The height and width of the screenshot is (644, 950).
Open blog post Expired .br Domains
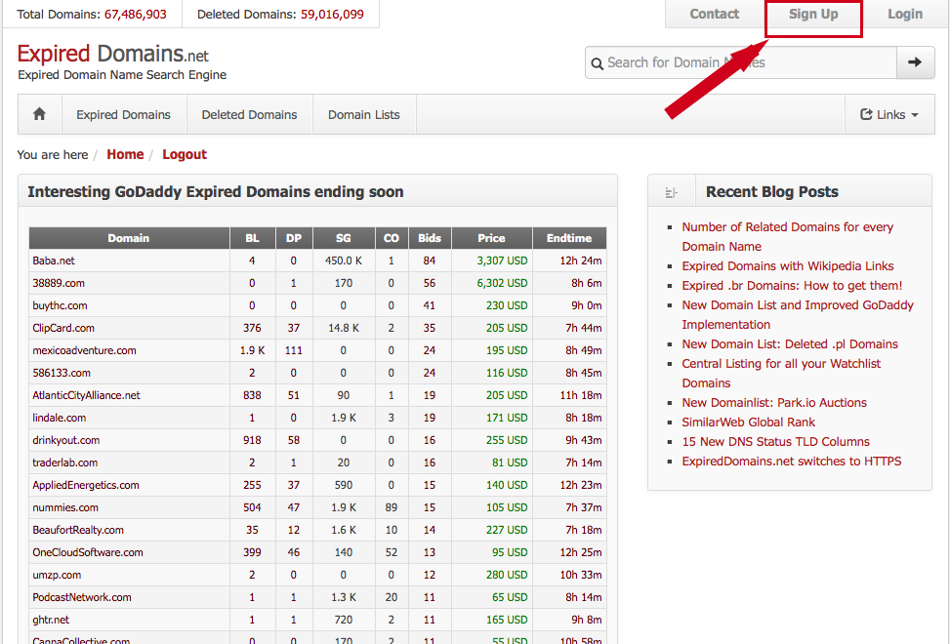click(792, 285)
